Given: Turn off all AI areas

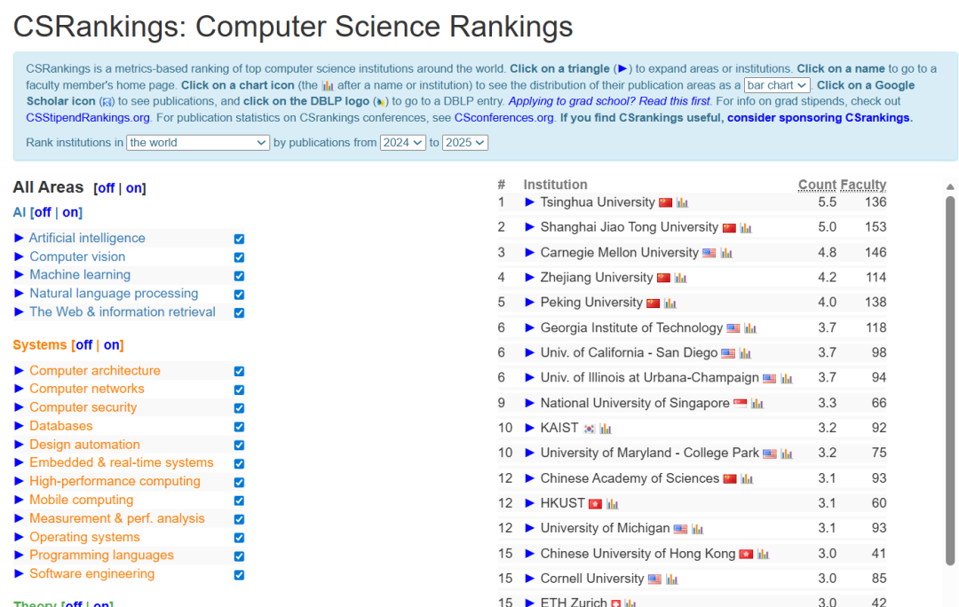Looking at the screenshot, I should pos(43,213).
